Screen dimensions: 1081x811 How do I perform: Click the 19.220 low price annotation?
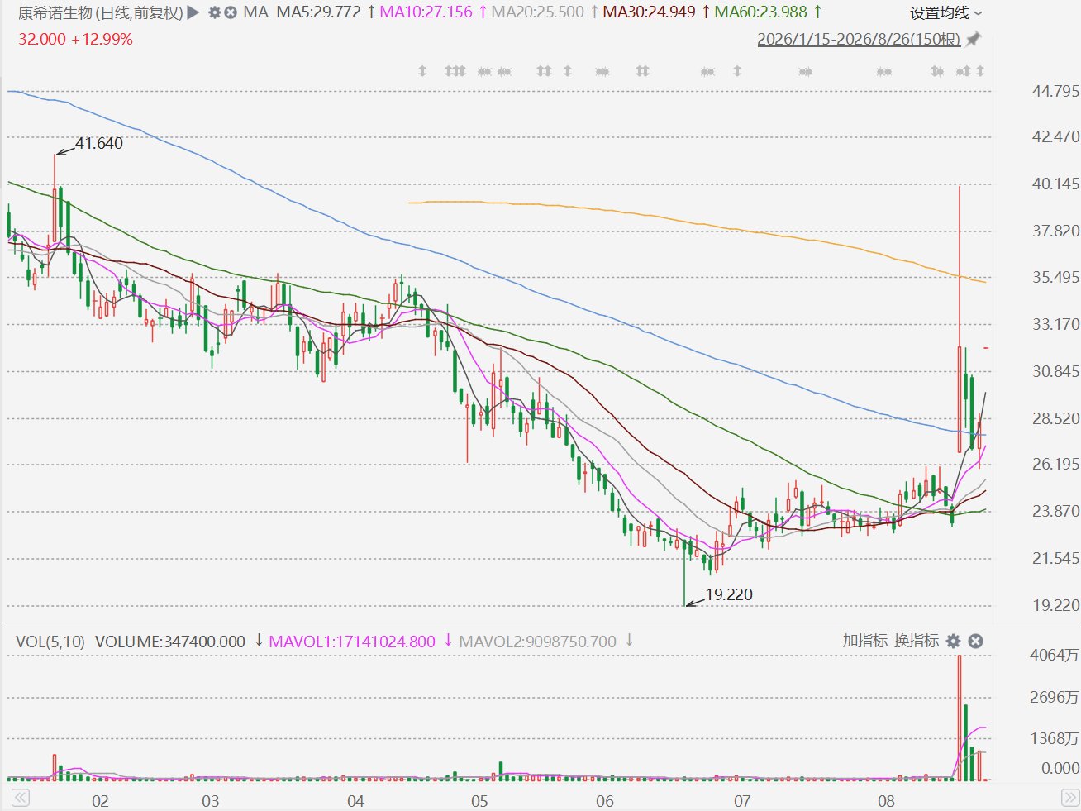point(729,594)
